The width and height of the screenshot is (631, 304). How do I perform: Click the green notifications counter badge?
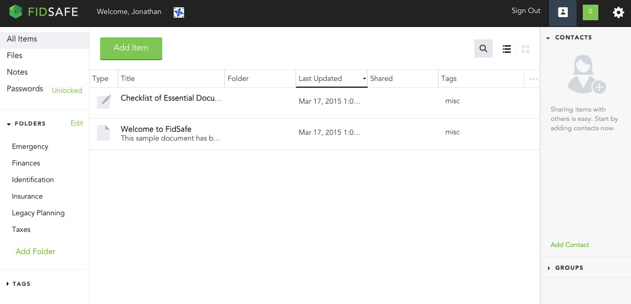[591, 12]
